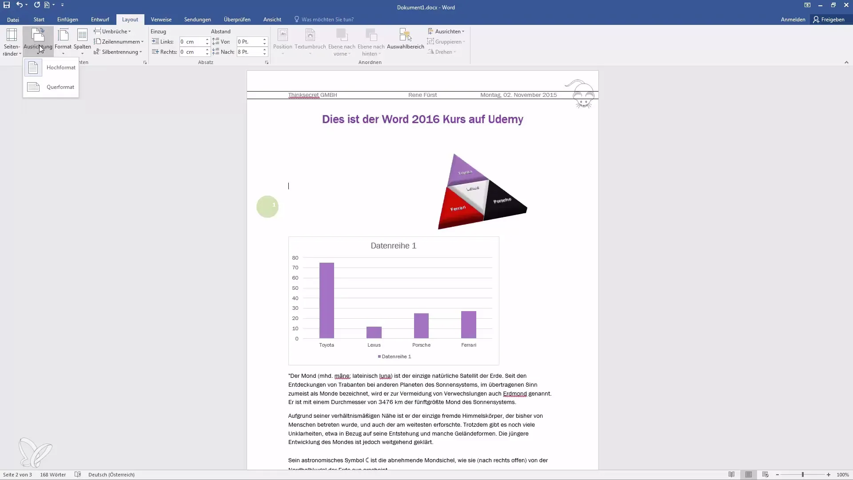The height and width of the screenshot is (480, 853).
Task: Expand the Ausrichten align dropdown
Action: coord(446,32)
